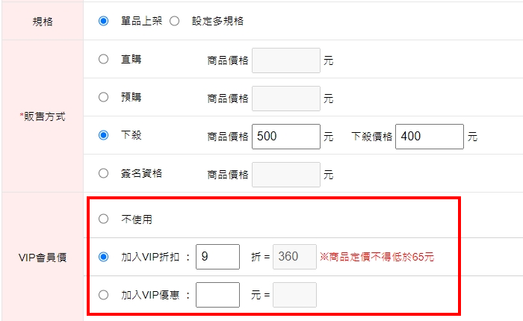
Task: Click the 預購 product price field
Action: click(285, 99)
